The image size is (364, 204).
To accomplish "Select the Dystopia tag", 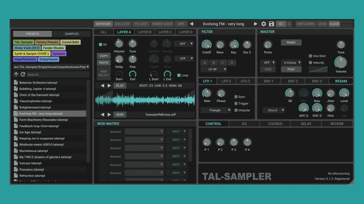I will point(58,54).
